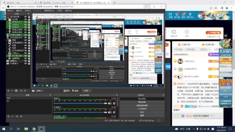Screen dimensions: 235x132
Task: Toggle visibility eye of PS4拳皇15 source
Action: 26,63
